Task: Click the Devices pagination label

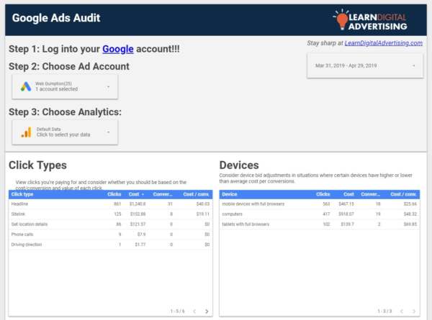Action: click(384, 311)
